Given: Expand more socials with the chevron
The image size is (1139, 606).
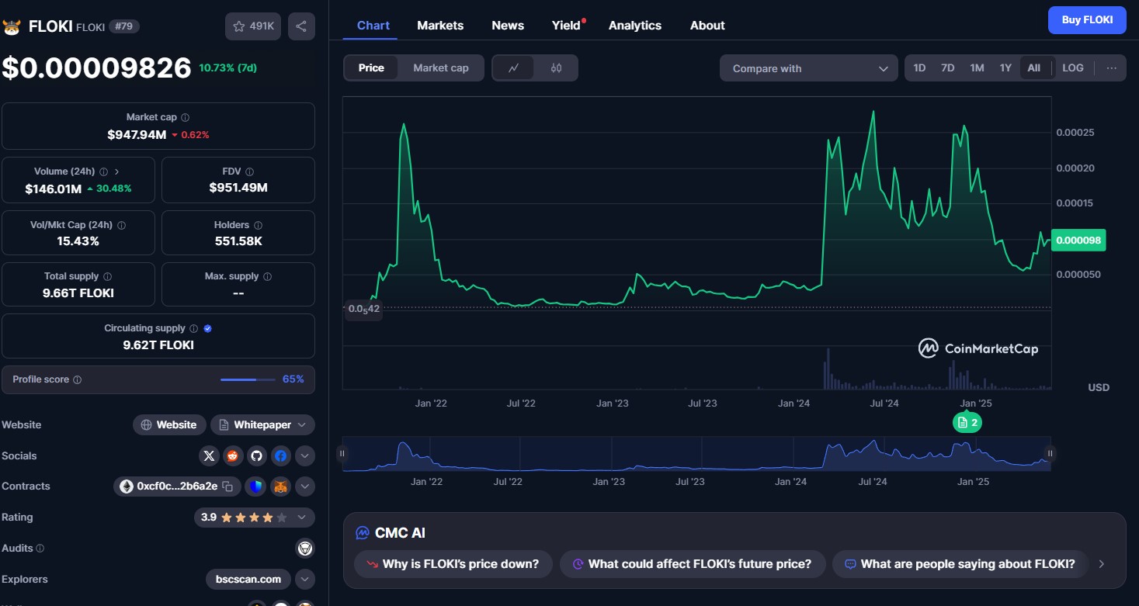Looking at the screenshot, I should [305, 456].
